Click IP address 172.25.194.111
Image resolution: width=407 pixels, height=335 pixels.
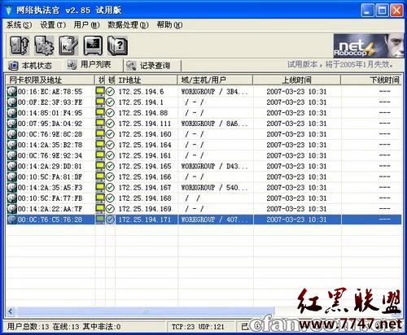click(145, 124)
